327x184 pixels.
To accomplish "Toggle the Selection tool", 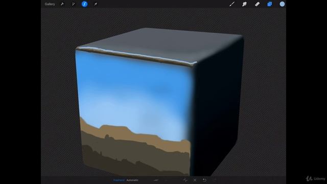I will (84, 4).
